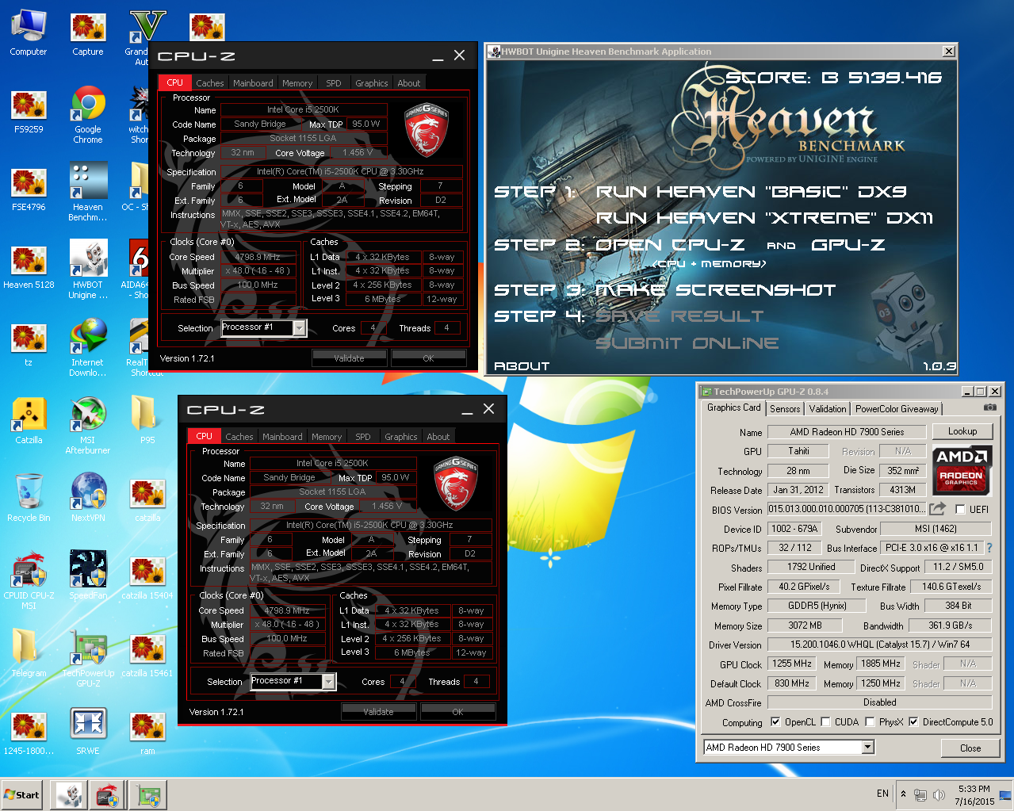Viewport: 1014px width, 811px height.
Task: Launch SpeedFan from the desktop
Action: 88,576
